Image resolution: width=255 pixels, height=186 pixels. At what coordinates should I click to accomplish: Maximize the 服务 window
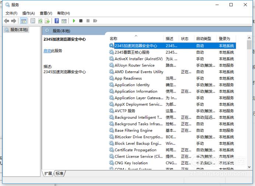(x=231, y=5)
